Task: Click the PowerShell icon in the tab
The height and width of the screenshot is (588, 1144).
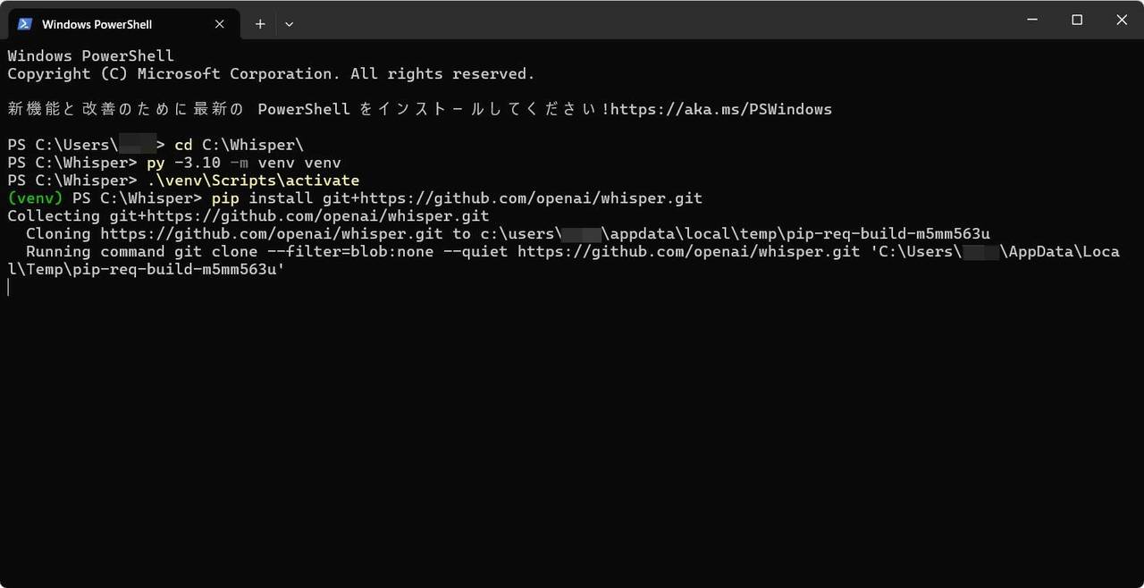Action: [25, 24]
